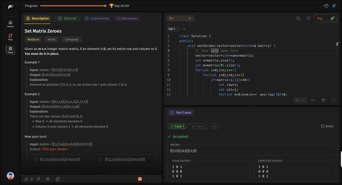Screen dimensions: 342x185
Task: Add a new editor tab with the plus icon
Action: point(184,29)
